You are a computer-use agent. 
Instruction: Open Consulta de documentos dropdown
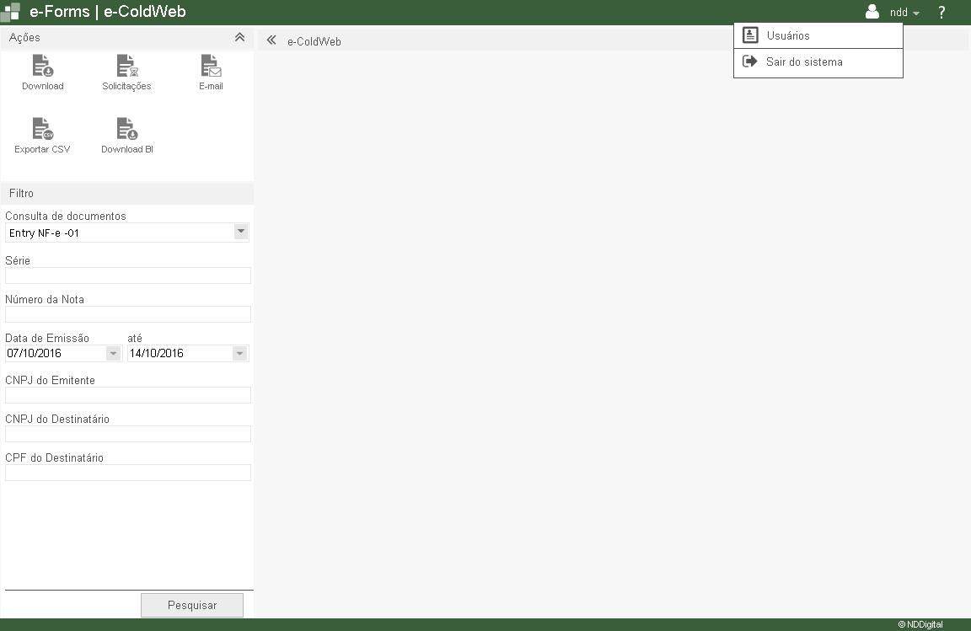click(x=241, y=232)
